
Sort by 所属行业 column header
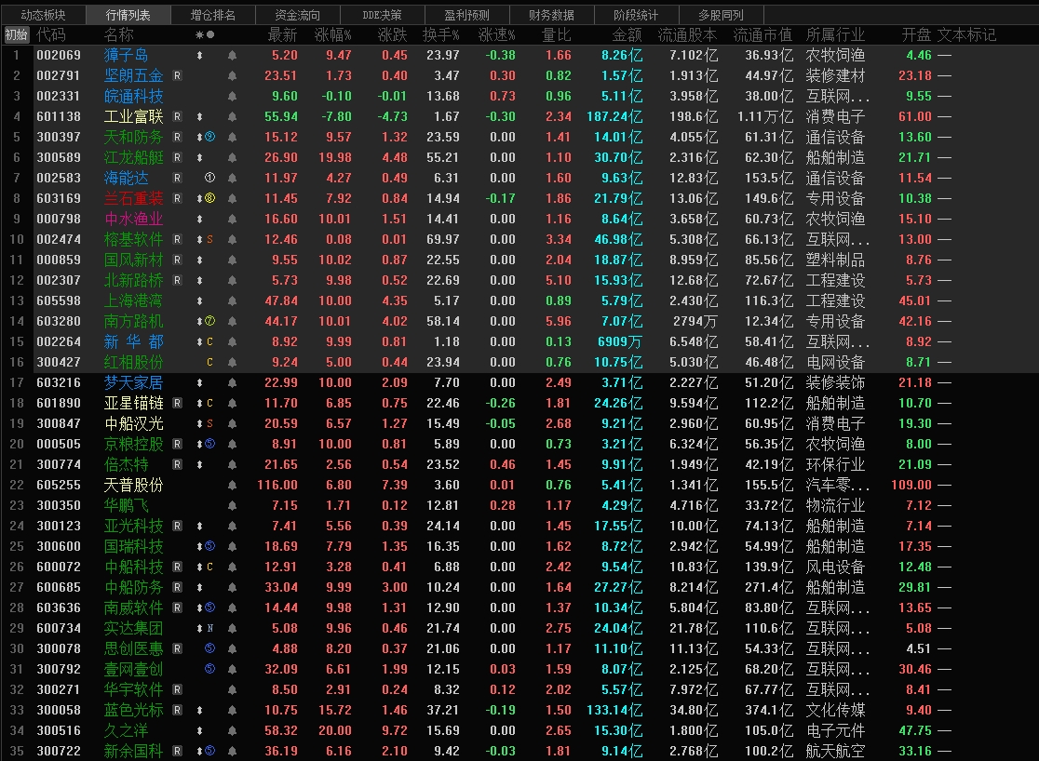click(835, 34)
